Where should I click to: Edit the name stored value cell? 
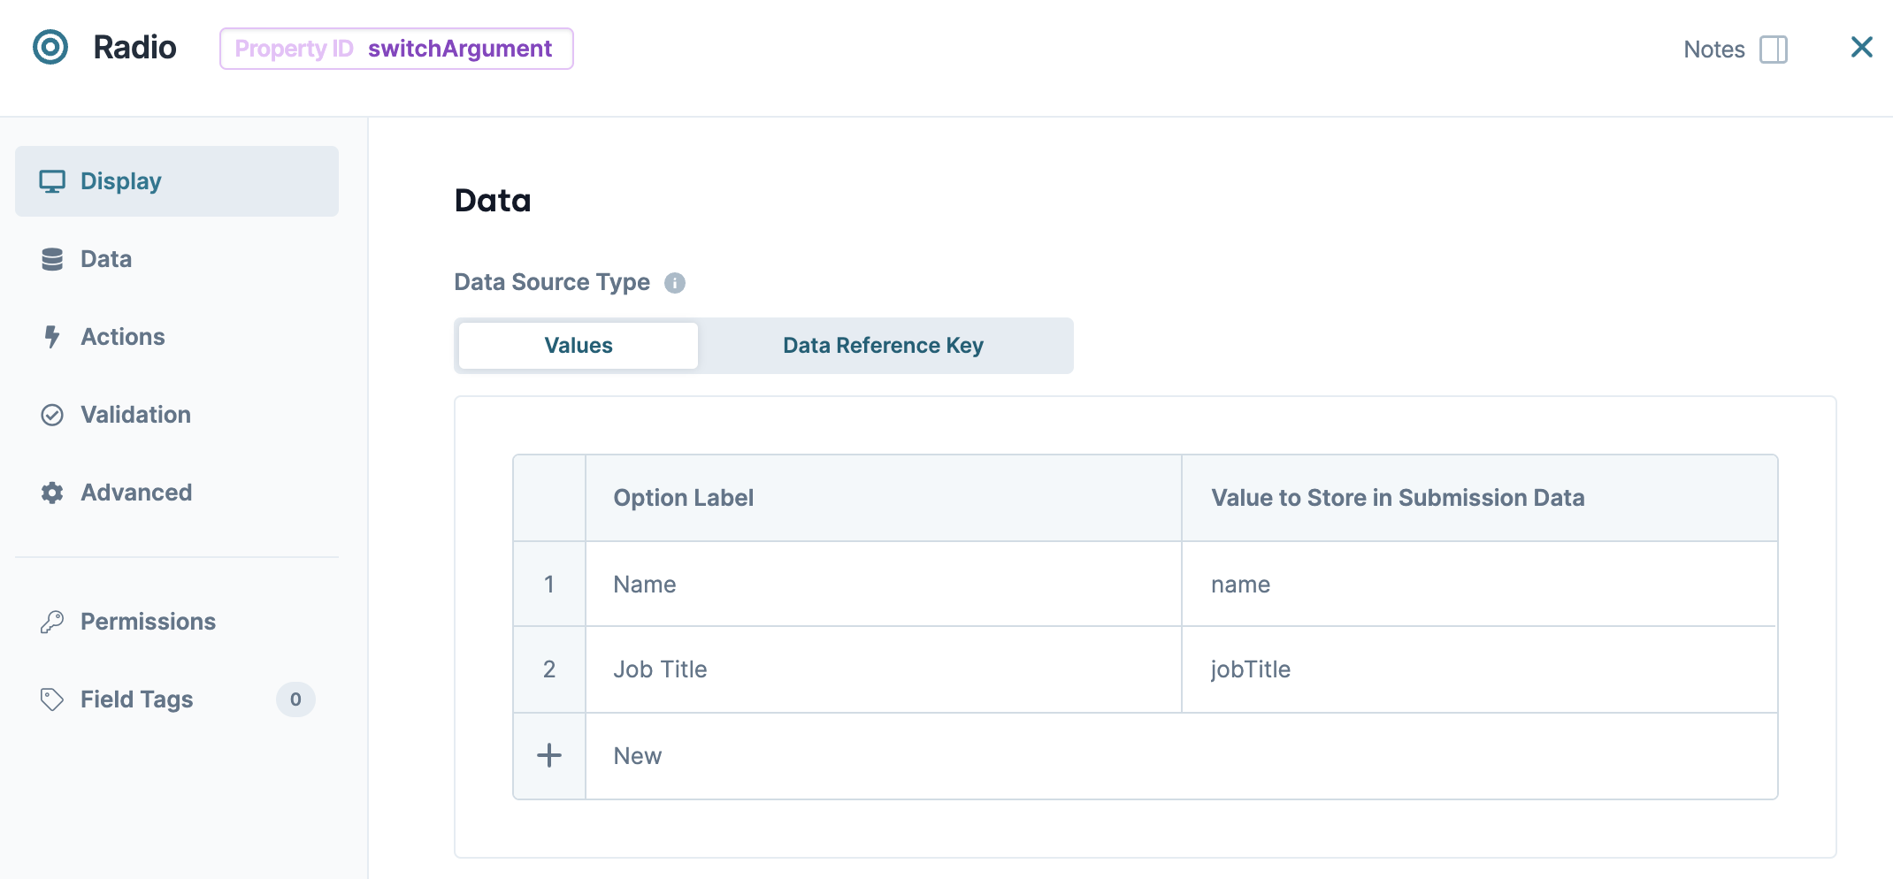click(x=1479, y=584)
